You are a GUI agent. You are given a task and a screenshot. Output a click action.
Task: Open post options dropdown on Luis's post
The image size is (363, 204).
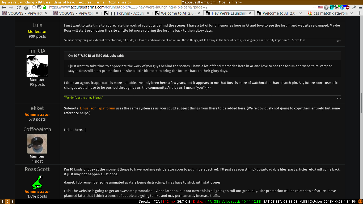coord(339,41)
